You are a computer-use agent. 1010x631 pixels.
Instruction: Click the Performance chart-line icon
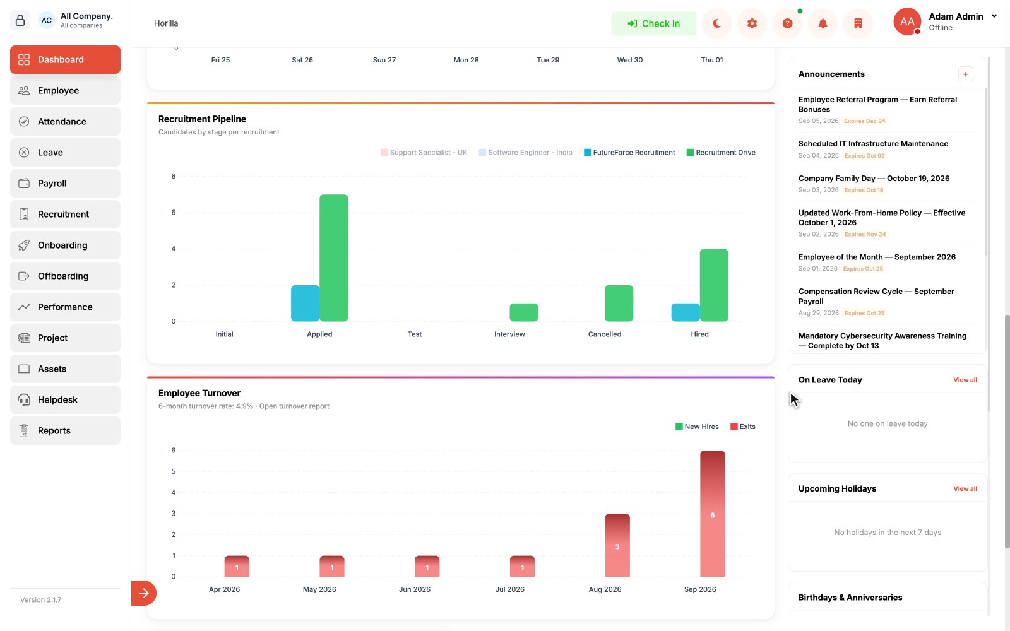click(24, 307)
